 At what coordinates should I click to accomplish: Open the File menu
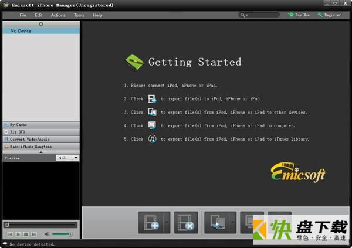(x=23, y=15)
